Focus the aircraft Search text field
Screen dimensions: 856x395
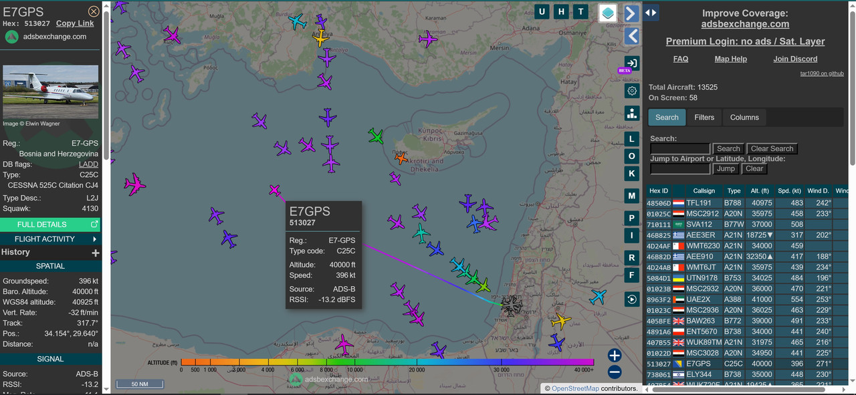pyautogui.click(x=680, y=149)
